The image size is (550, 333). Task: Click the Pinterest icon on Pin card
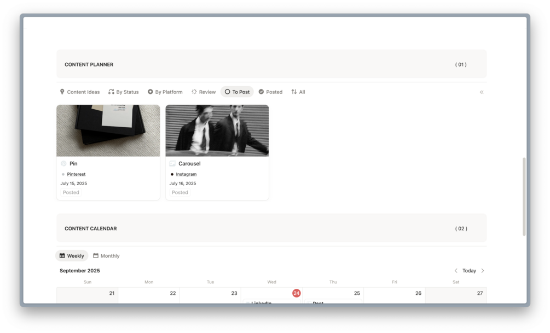click(x=63, y=163)
